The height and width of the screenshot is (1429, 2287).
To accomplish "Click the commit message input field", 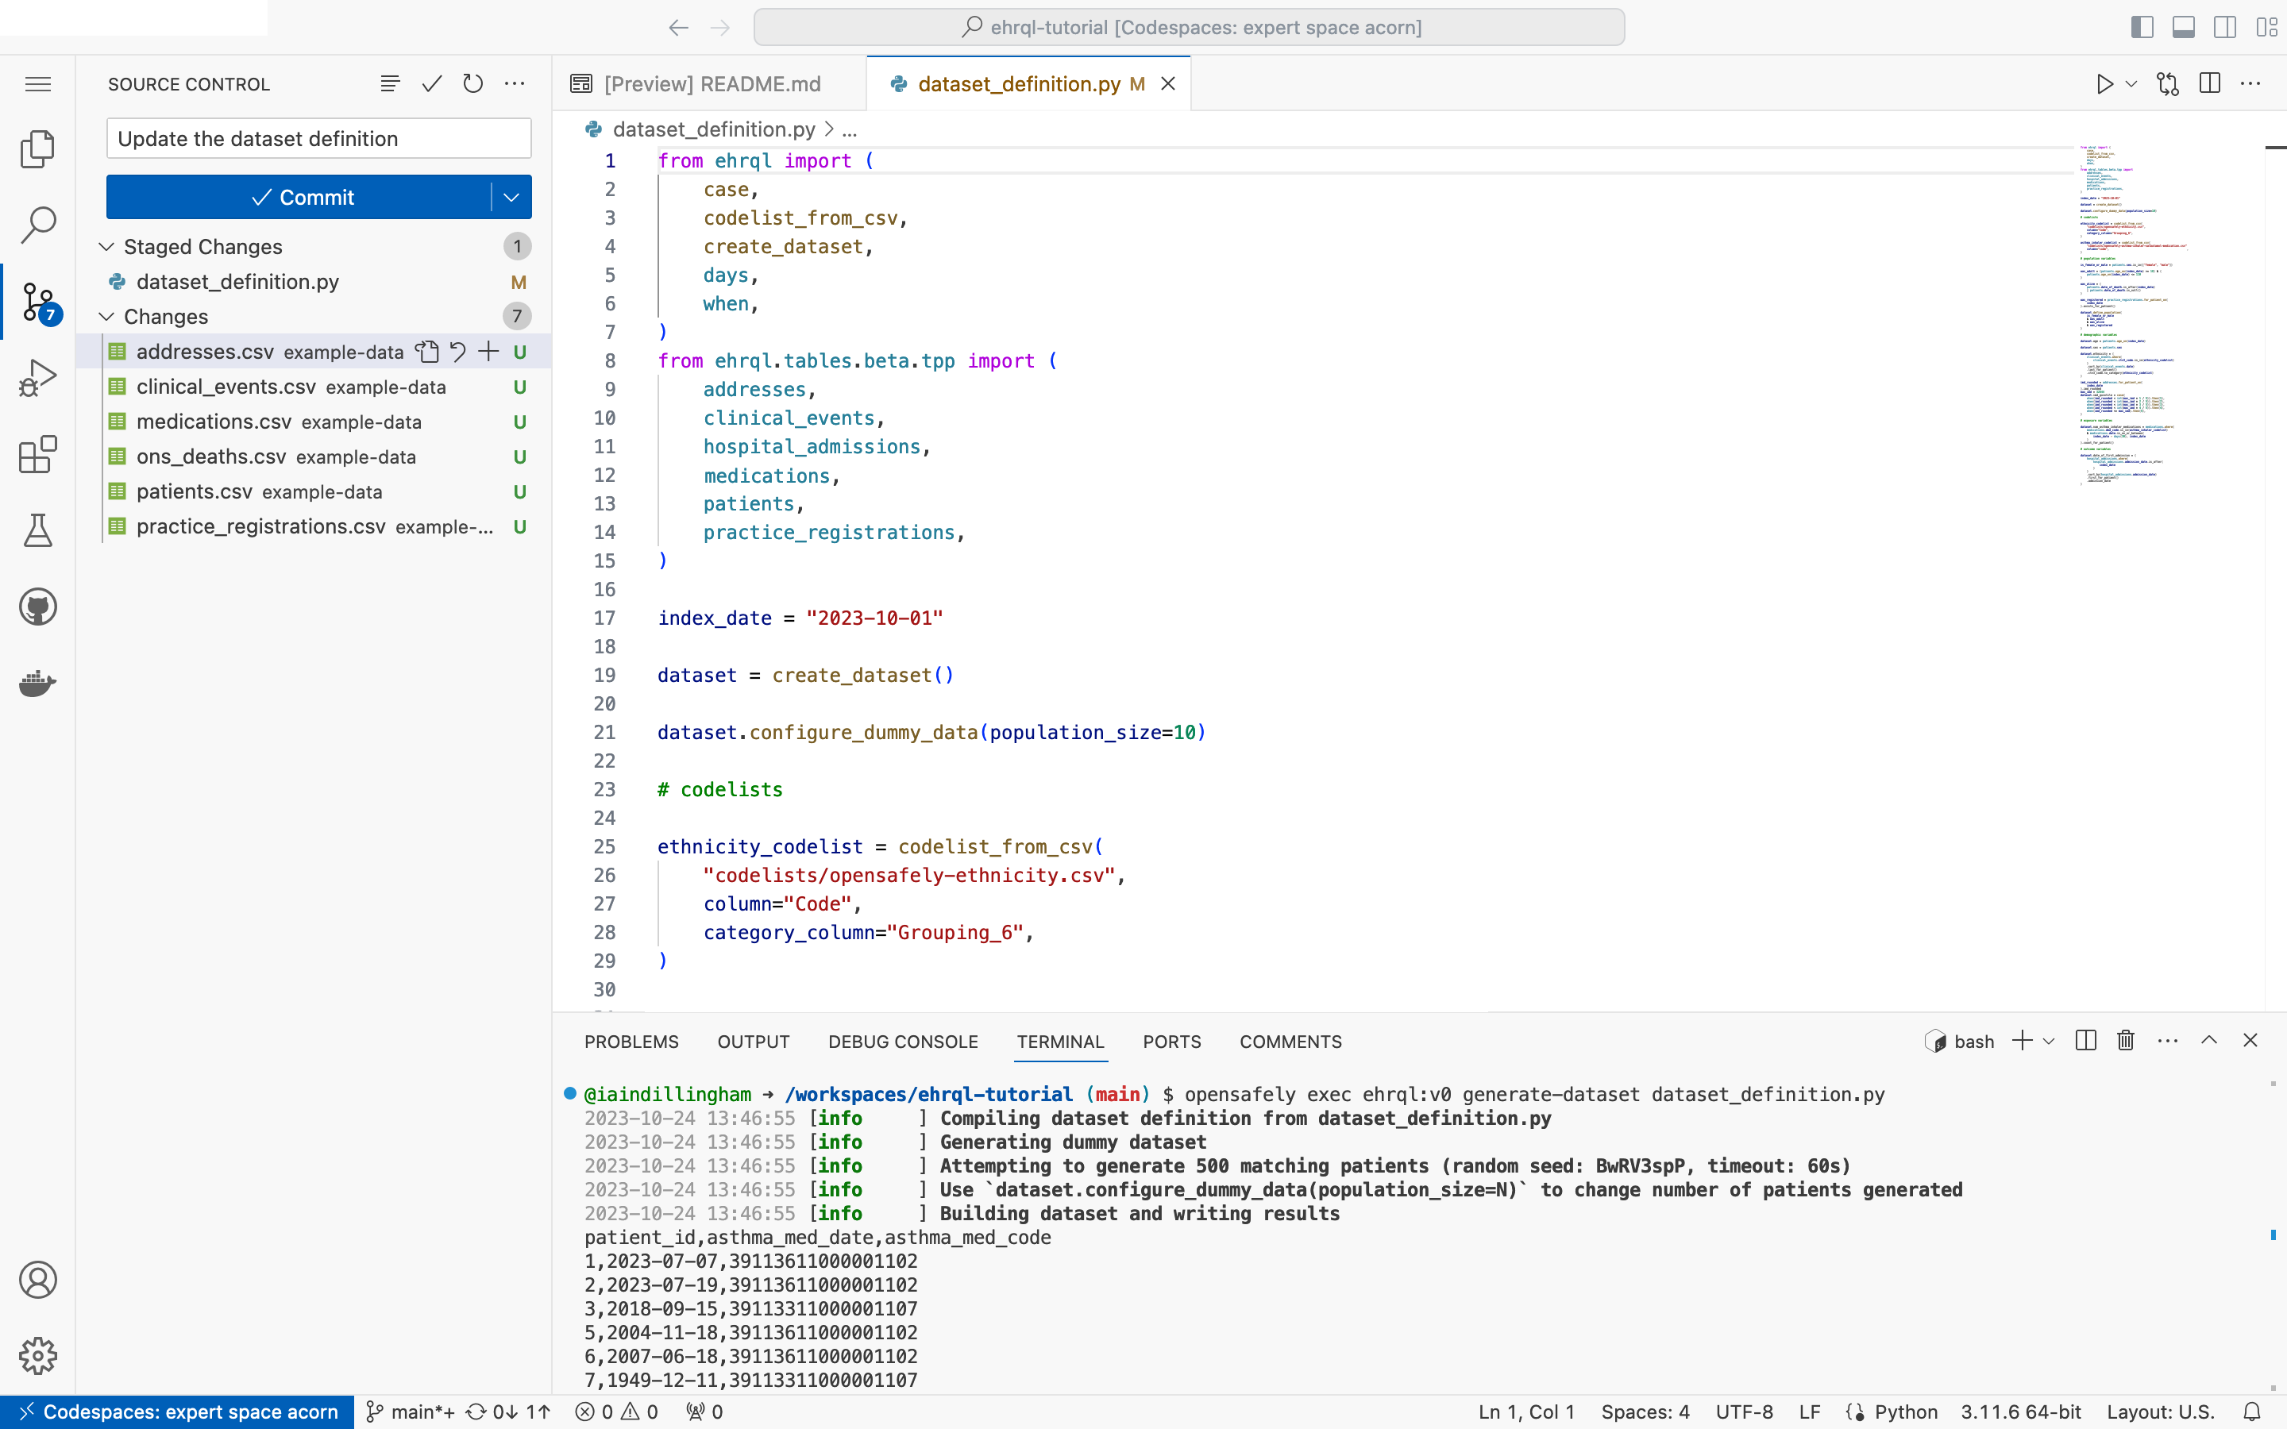I will click(318, 138).
